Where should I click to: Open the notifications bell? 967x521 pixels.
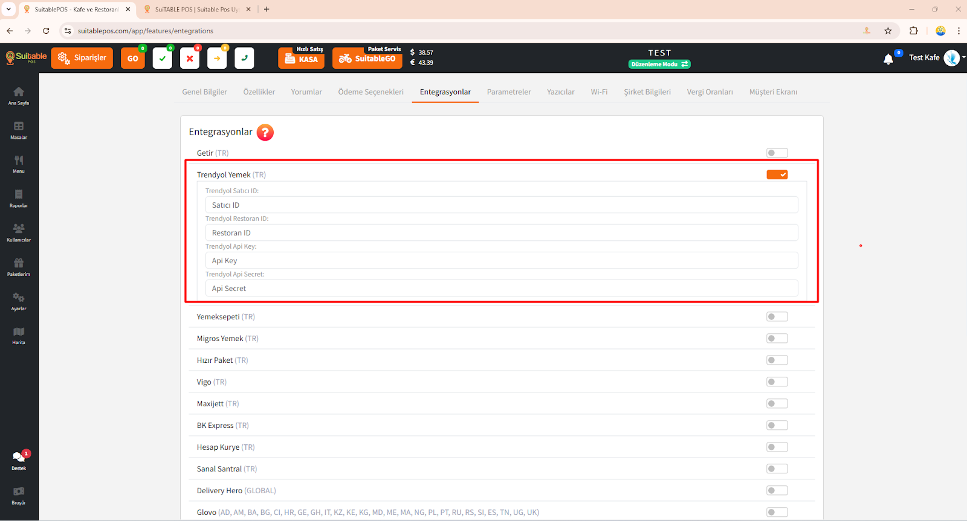tap(888, 59)
